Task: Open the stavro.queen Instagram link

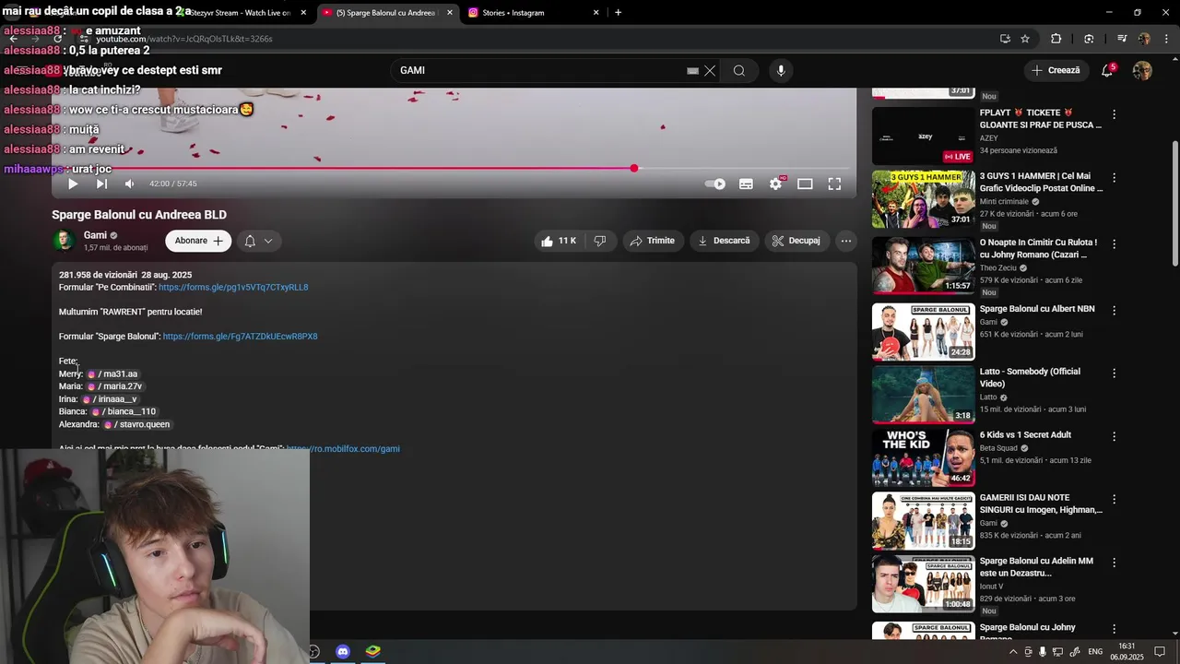Action: pyautogui.click(x=136, y=424)
